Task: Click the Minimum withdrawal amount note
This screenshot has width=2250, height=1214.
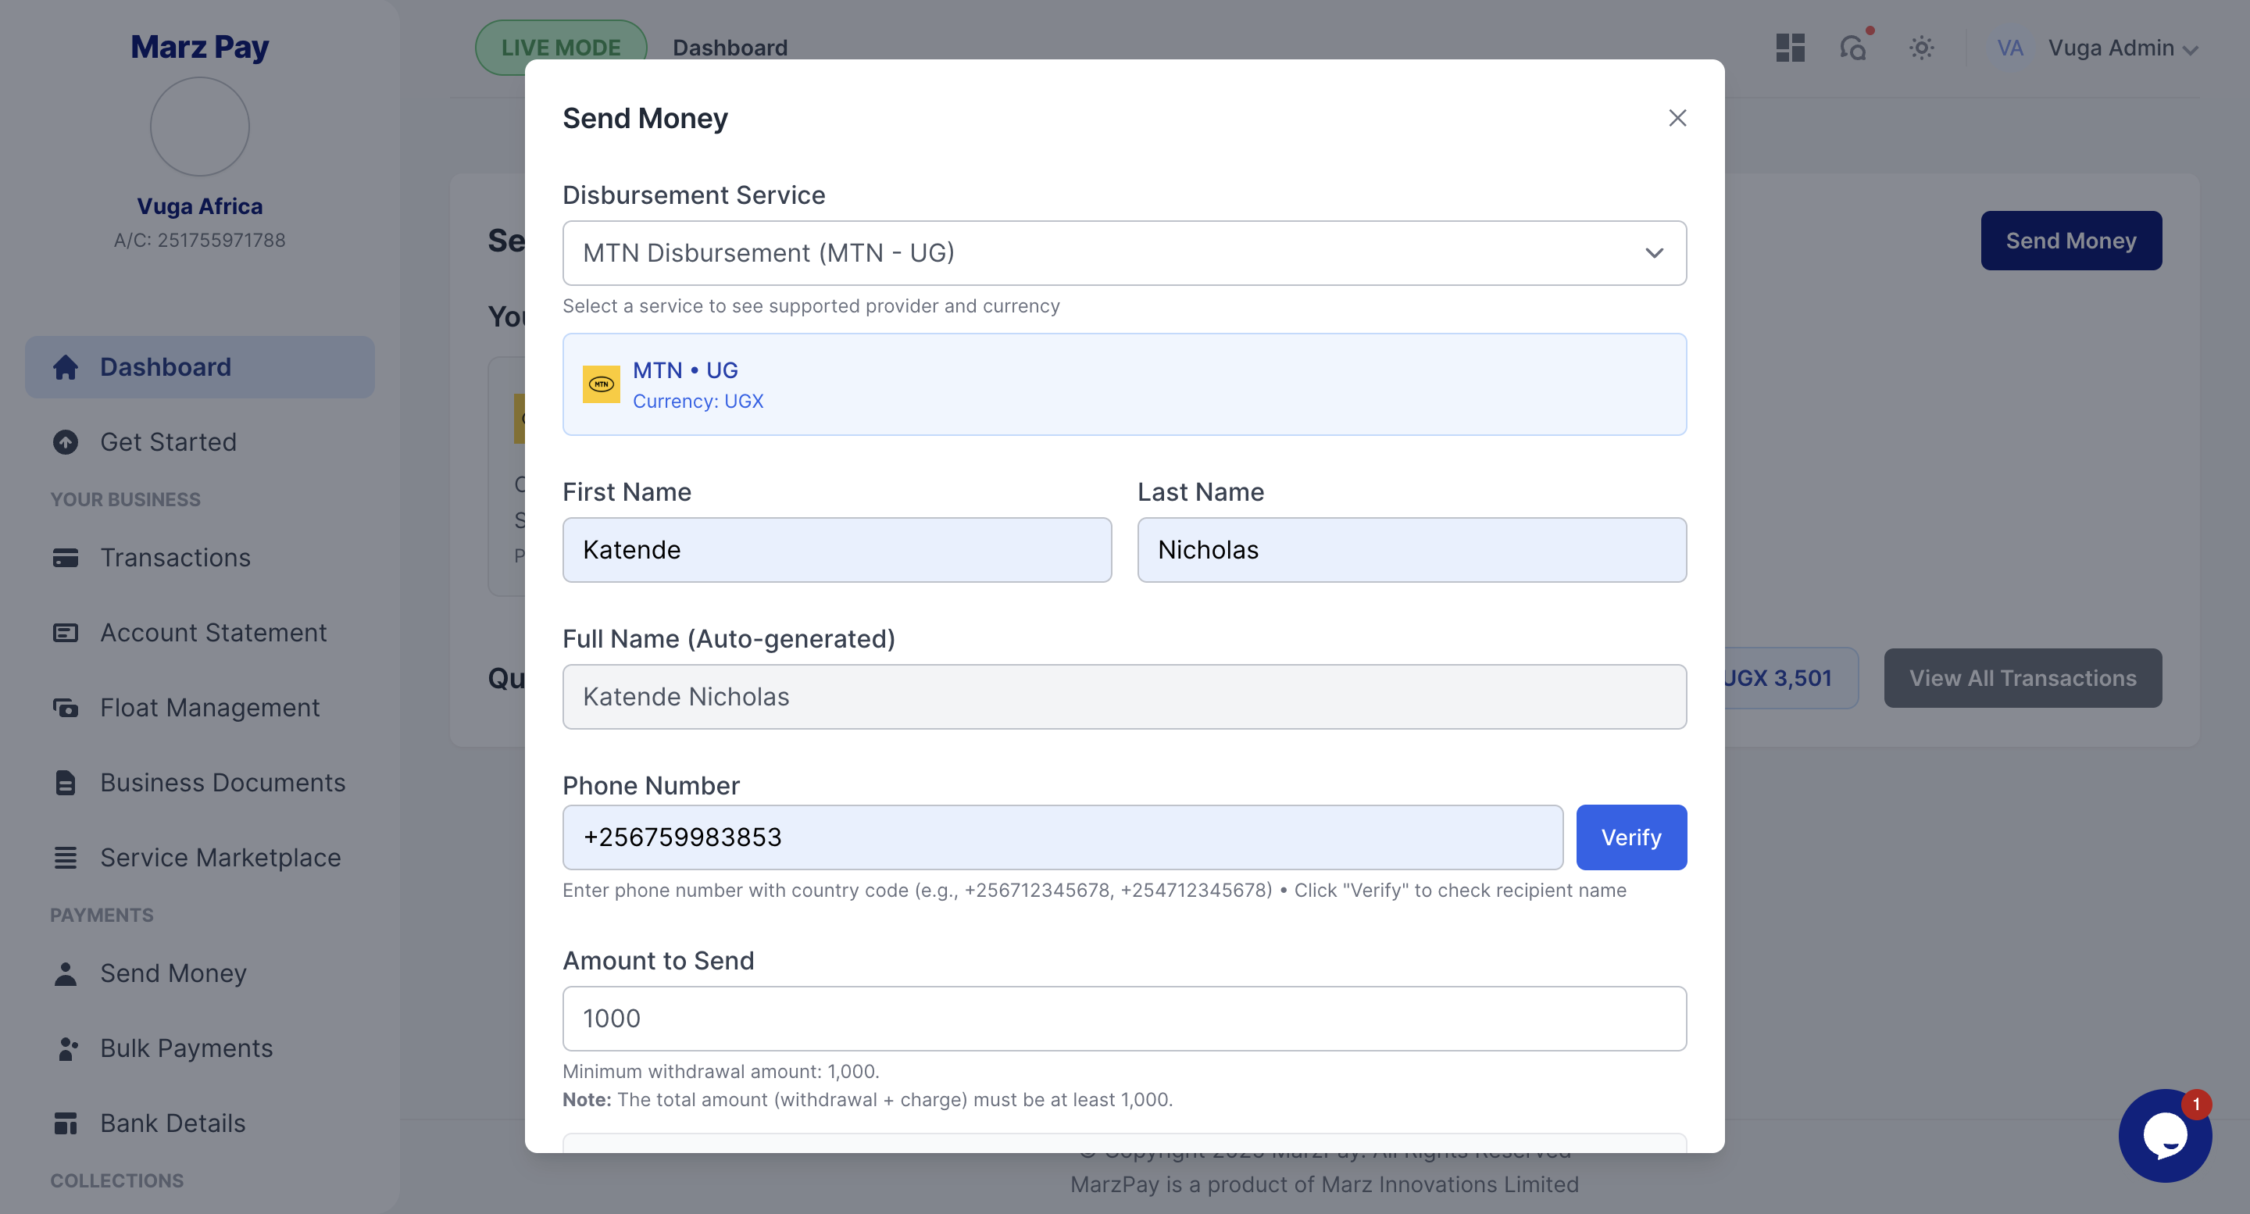Action: pyautogui.click(x=720, y=1071)
